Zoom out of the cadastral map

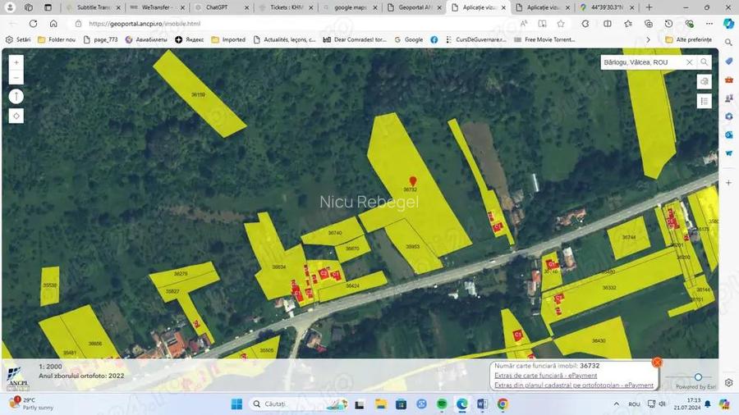click(x=16, y=78)
